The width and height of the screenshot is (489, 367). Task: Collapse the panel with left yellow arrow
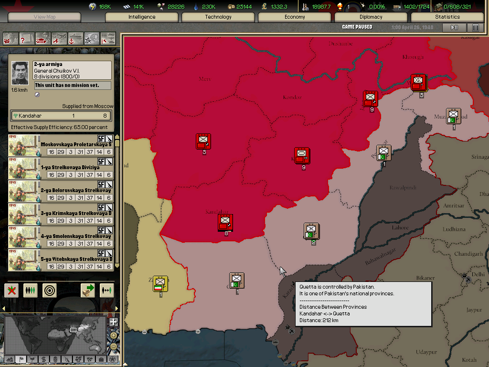(x=4, y=308)
